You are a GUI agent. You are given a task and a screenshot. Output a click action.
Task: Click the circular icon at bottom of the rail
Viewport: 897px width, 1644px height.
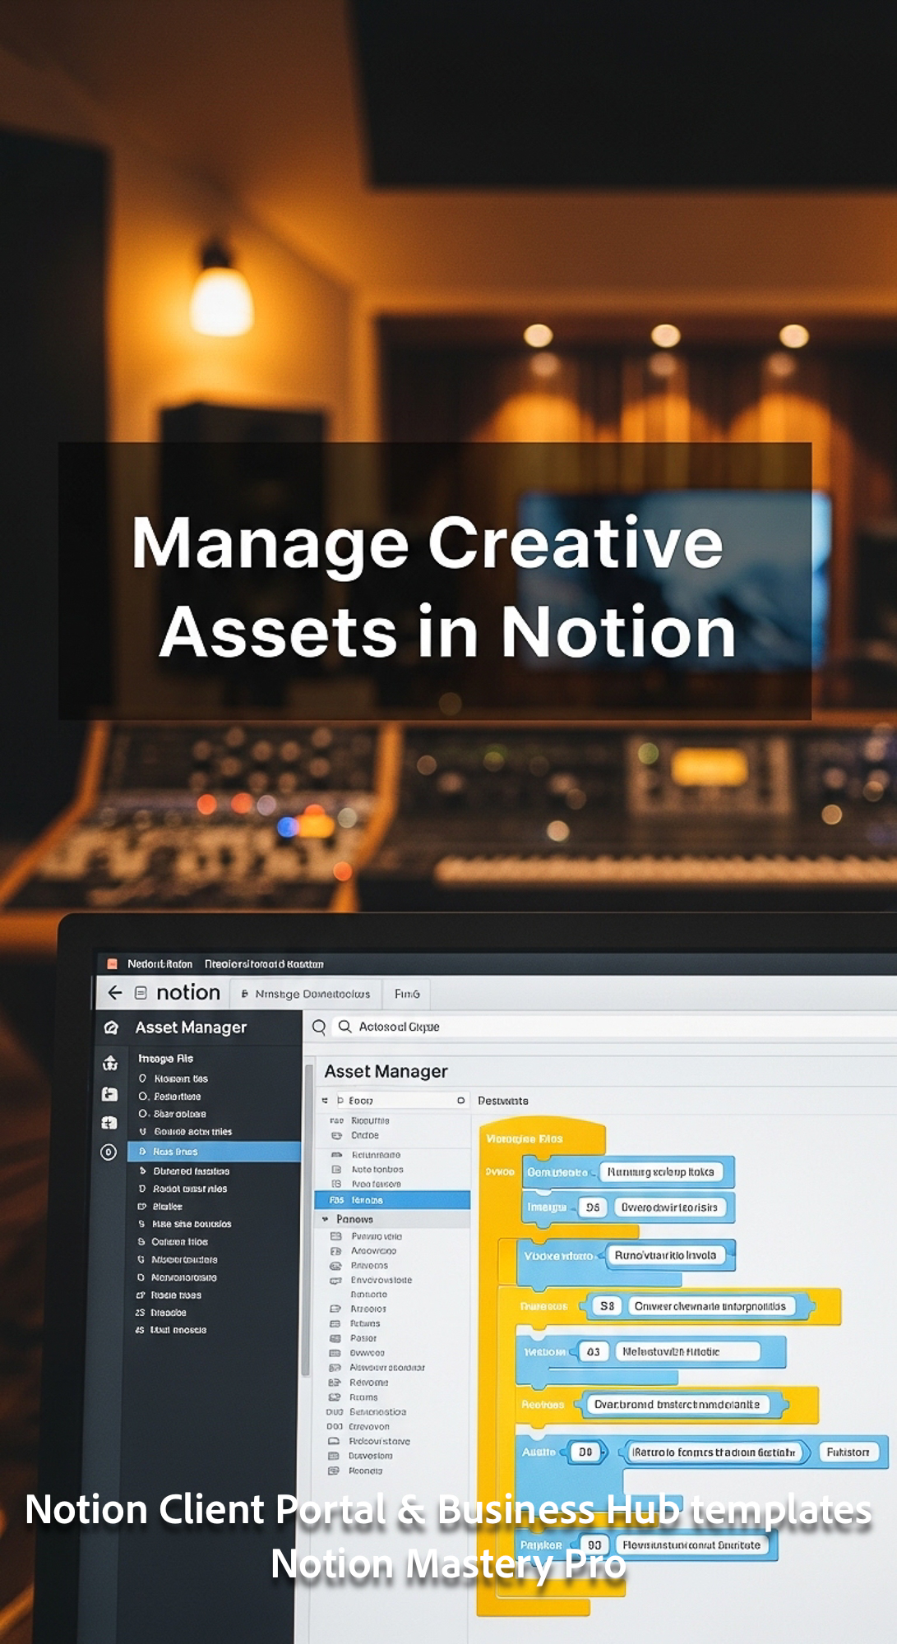(x=109, y=1152)
